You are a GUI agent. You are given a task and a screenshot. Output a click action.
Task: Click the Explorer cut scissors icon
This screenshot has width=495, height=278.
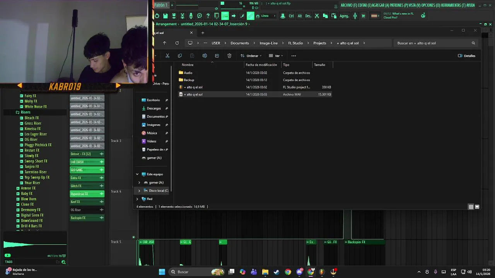(x=167, y=56)
